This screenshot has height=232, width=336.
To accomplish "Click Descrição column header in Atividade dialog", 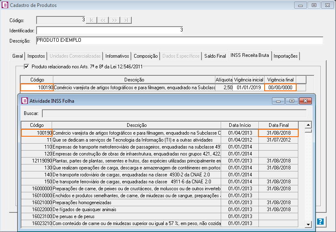I will [137, 125].
